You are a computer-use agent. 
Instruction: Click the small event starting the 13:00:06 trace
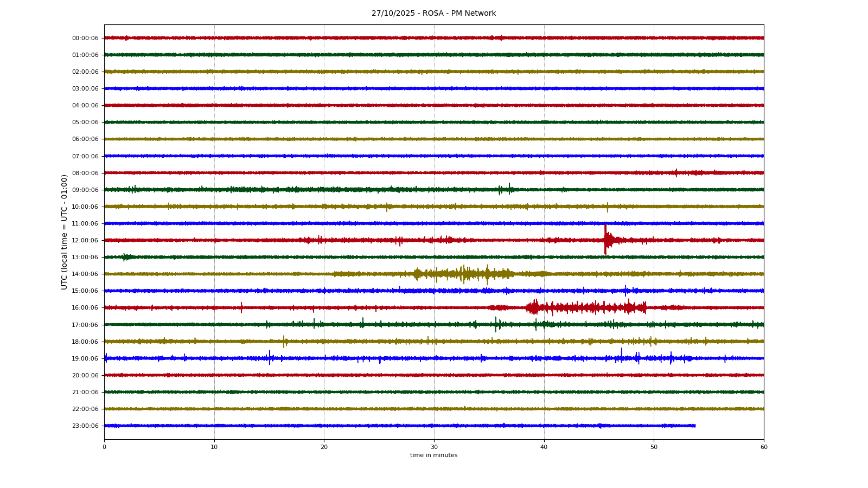tap(125, 257)
